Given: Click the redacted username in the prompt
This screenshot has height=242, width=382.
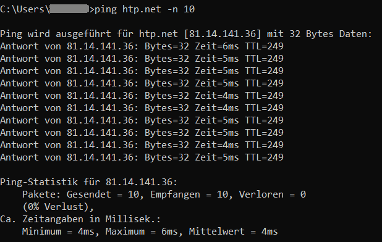Looking at the screenshot, I should pyautogui.click(x=69, y=9).
